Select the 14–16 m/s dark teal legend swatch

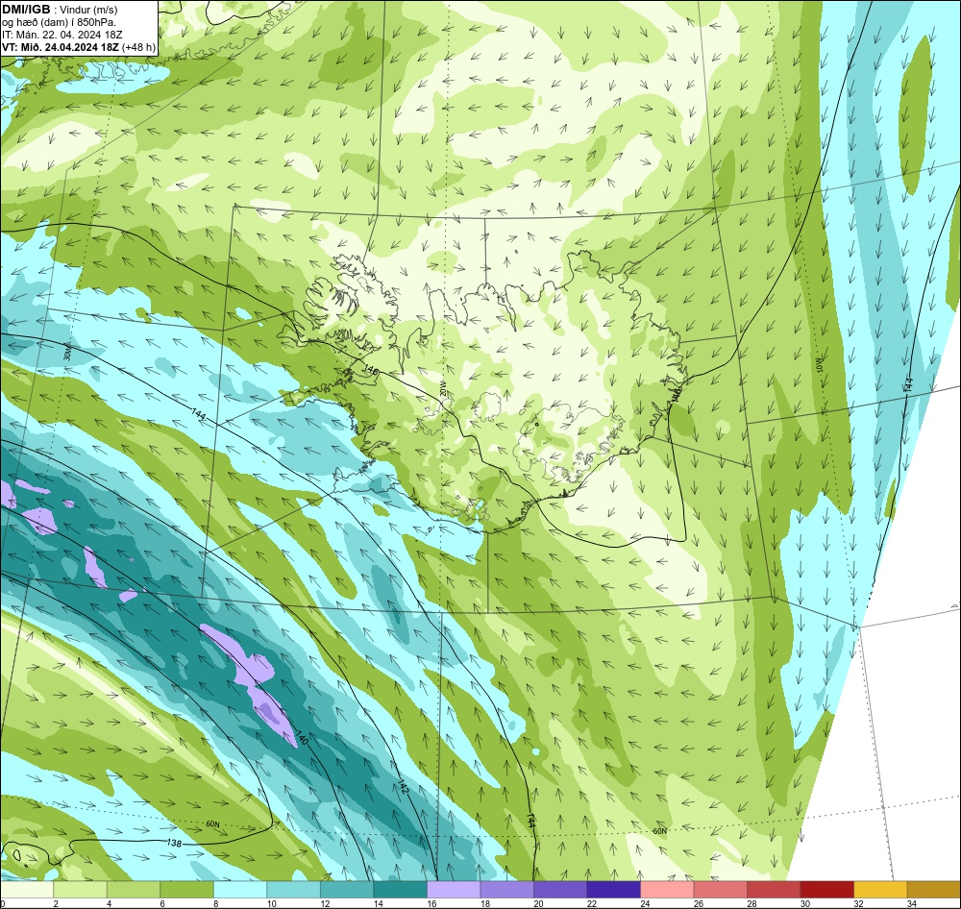[400, 889]
